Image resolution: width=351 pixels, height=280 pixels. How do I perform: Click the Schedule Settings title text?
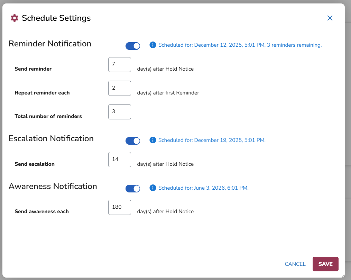(56, 18)
